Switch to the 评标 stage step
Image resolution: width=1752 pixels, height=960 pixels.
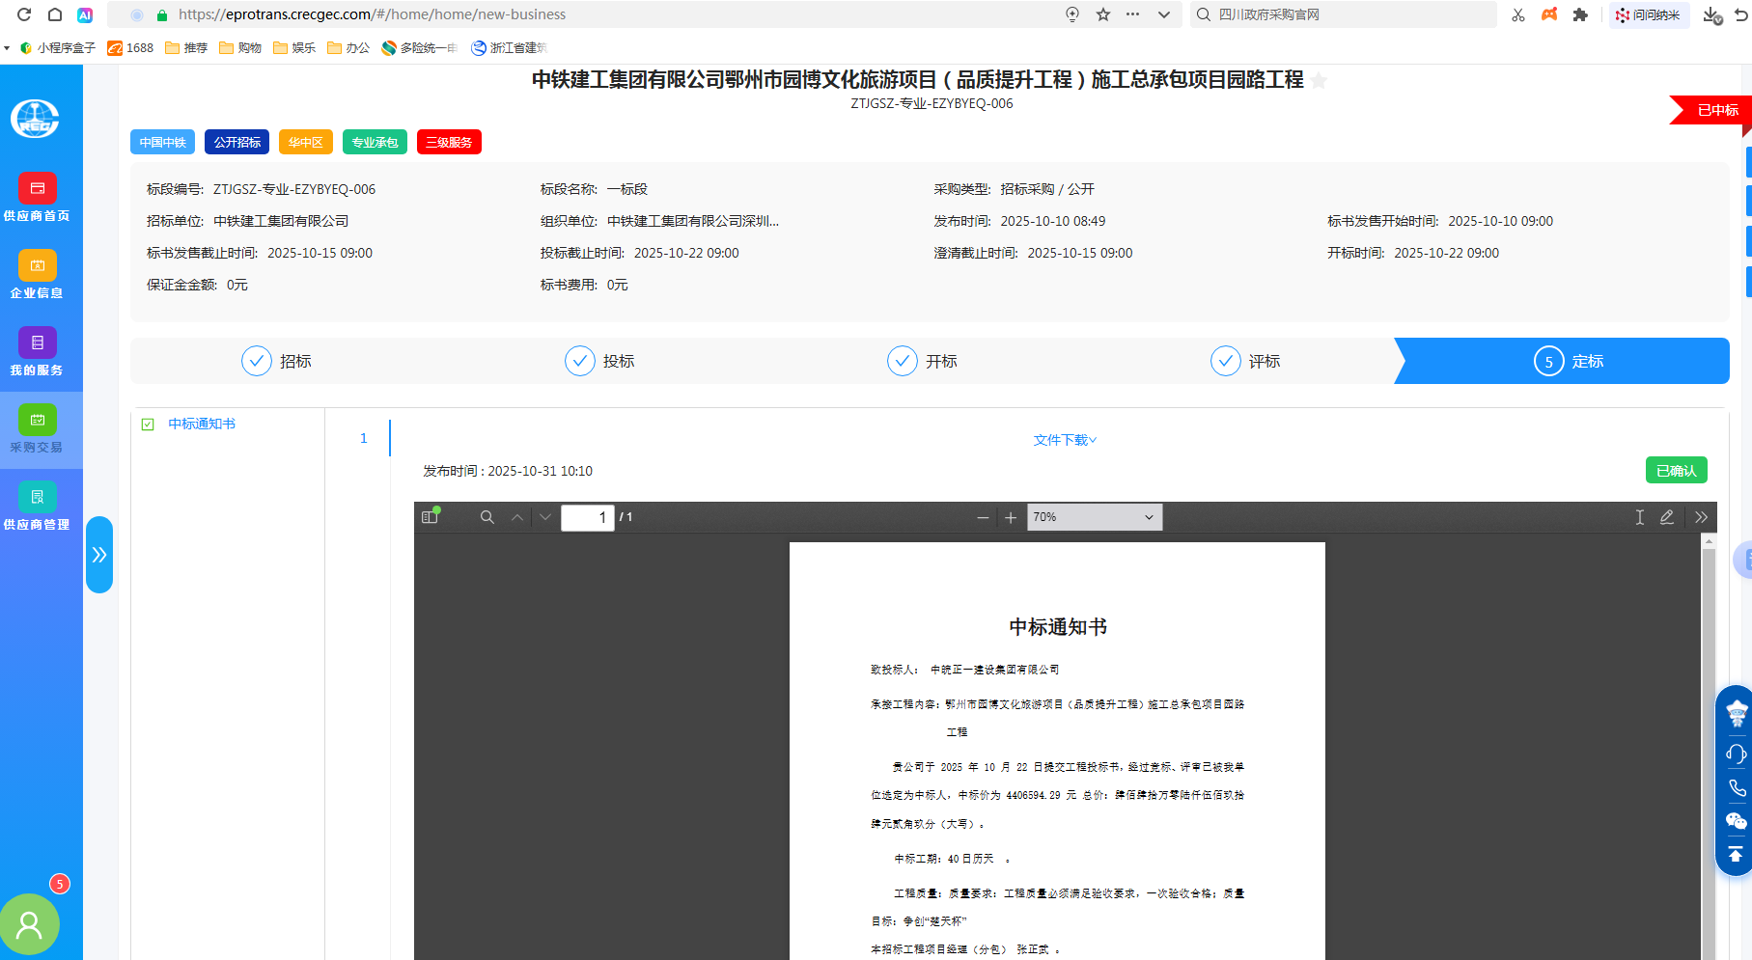click(x=1245, y=360)
